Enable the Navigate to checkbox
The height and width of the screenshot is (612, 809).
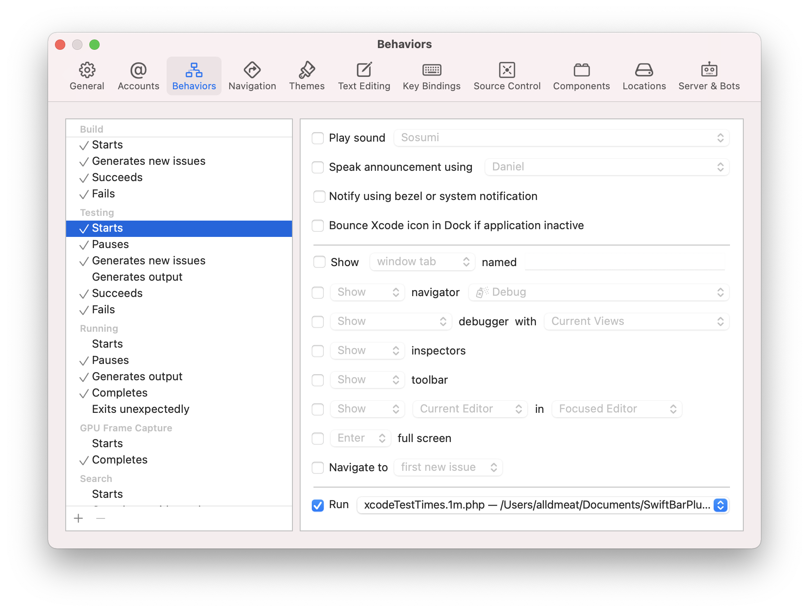(318, 468)
